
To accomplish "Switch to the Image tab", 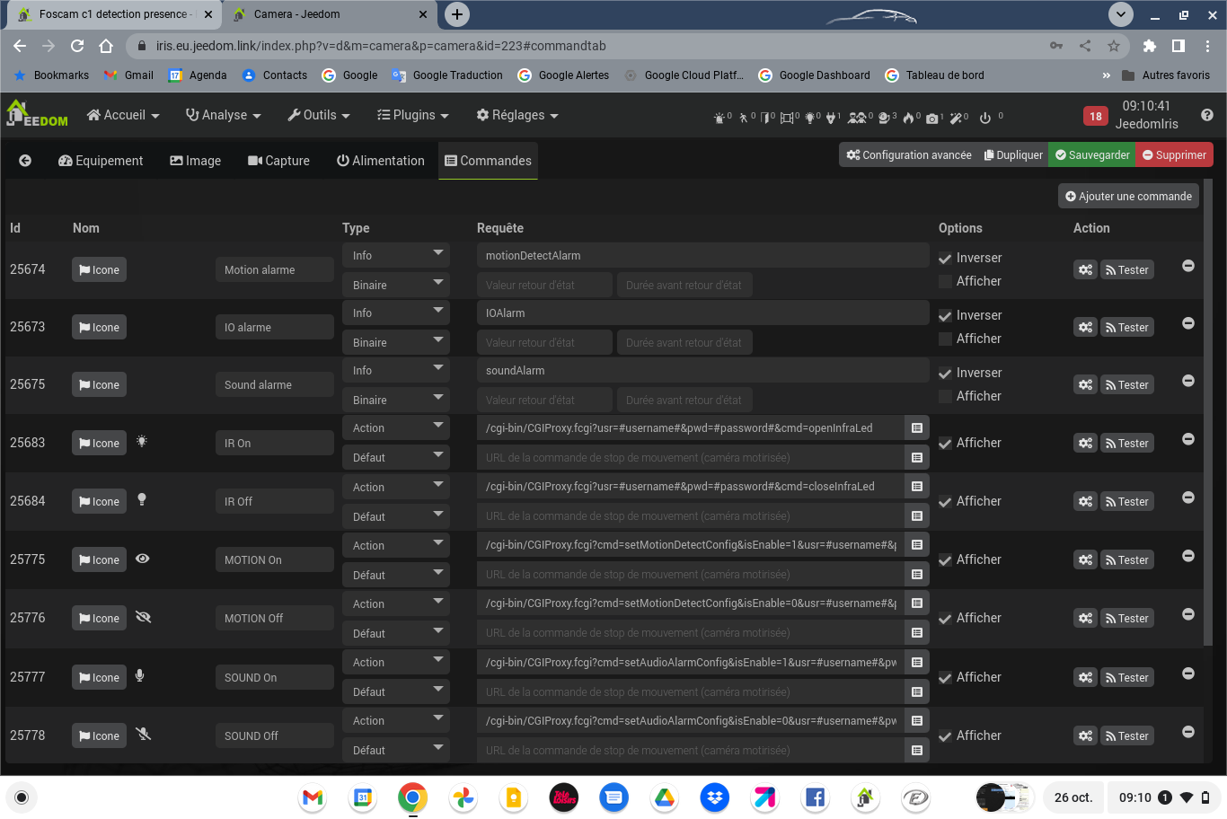I will 196,161.
